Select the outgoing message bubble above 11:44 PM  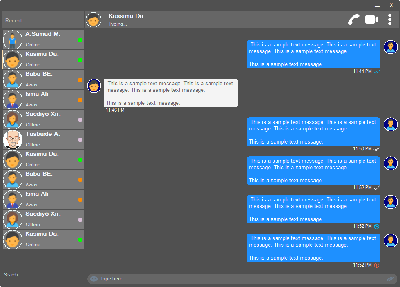pyautogui.click(x=313, y=54)
